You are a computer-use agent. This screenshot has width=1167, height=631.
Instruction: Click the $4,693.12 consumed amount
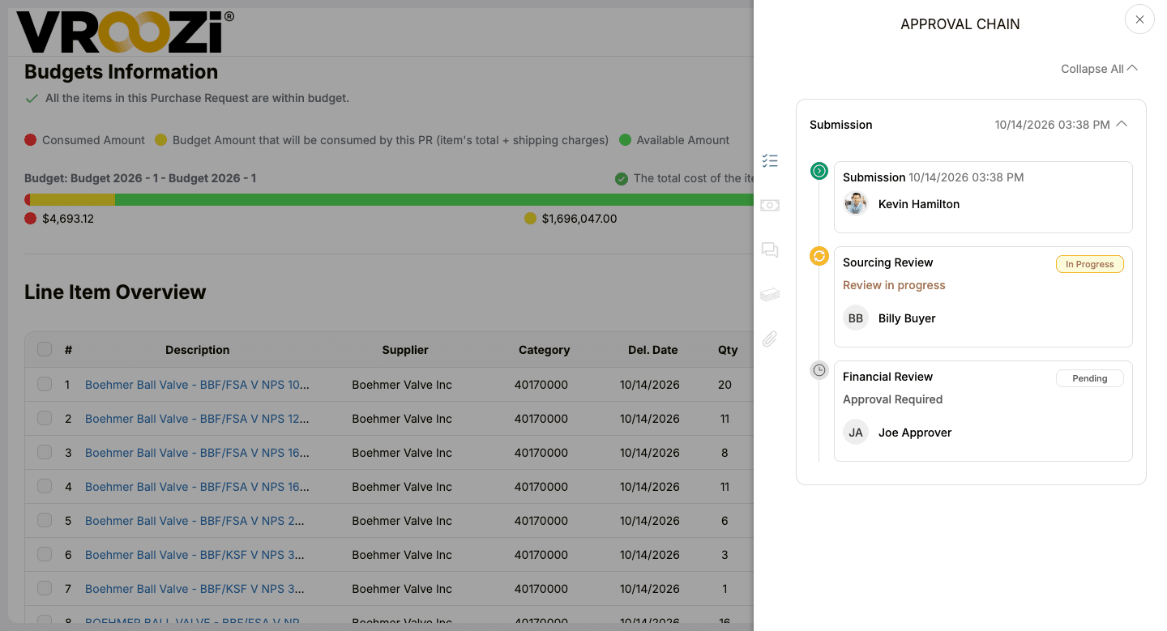click(68, 219)
